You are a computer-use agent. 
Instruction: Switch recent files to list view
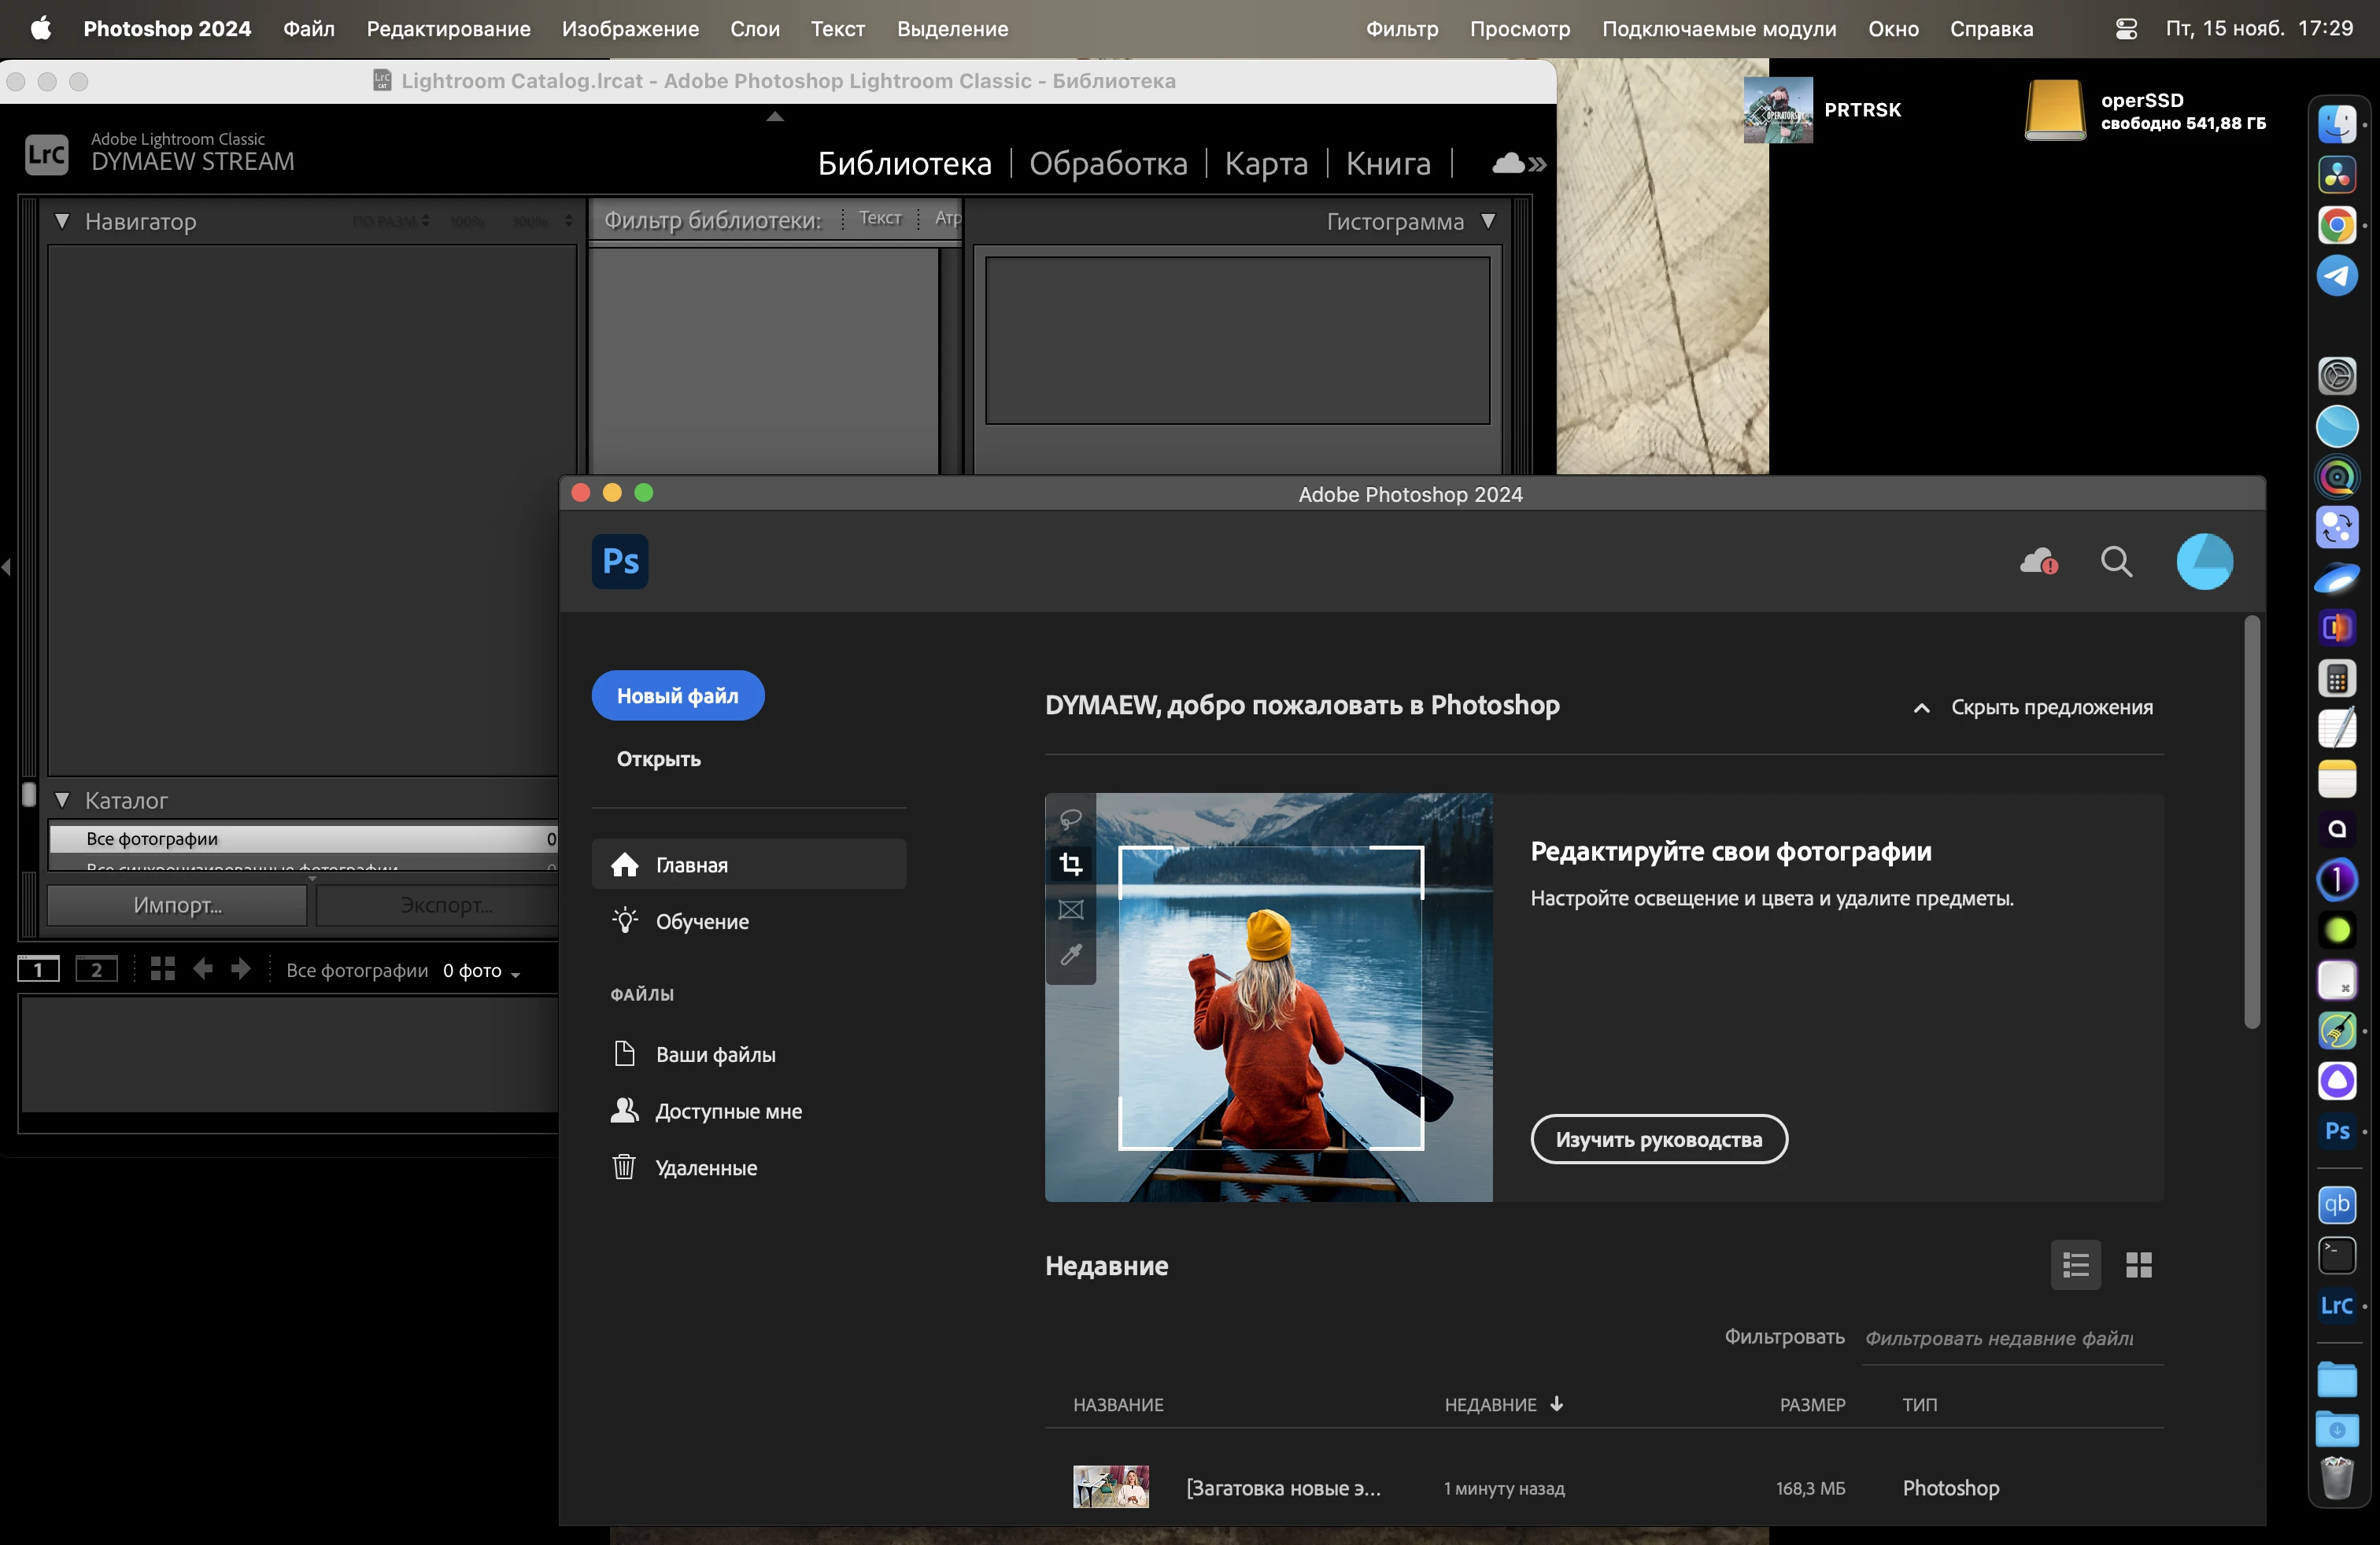click(x=2075, y=1265)
